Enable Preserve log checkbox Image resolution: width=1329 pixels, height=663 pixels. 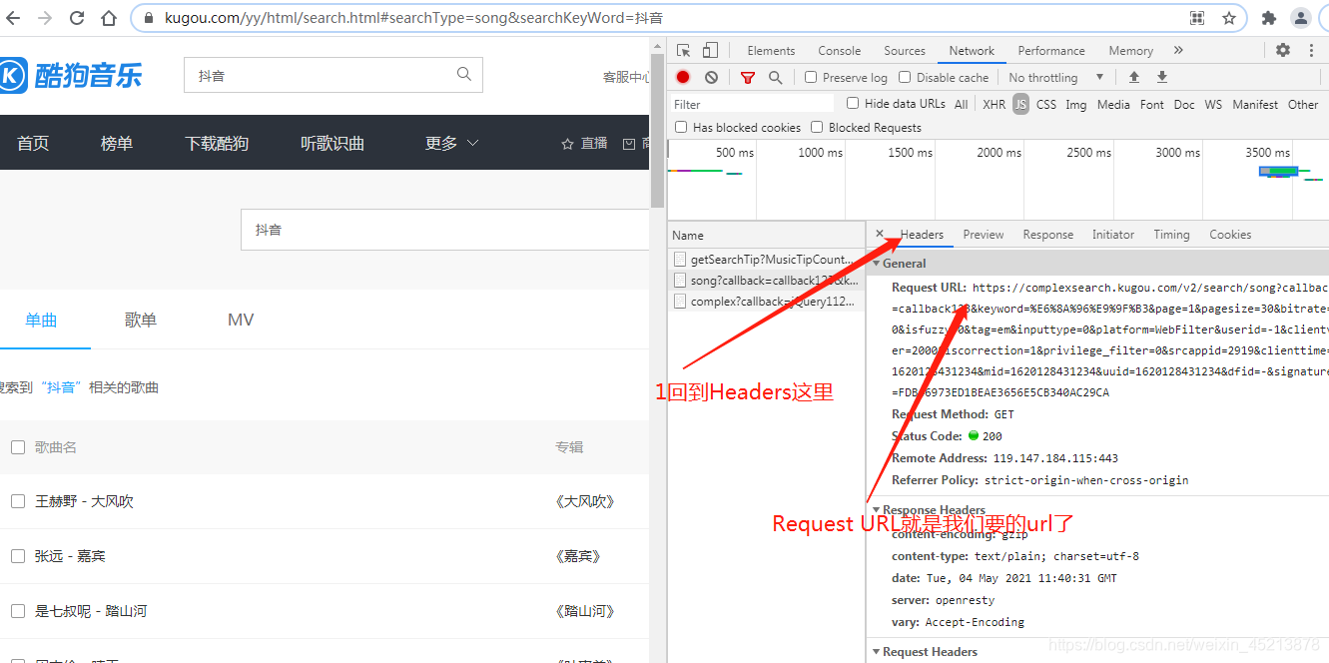[x=811, y=77]
